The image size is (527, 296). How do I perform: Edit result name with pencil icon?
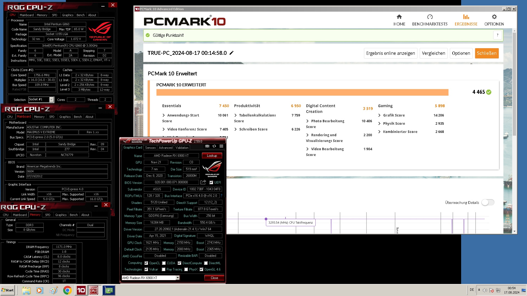(x=231, y=53)
